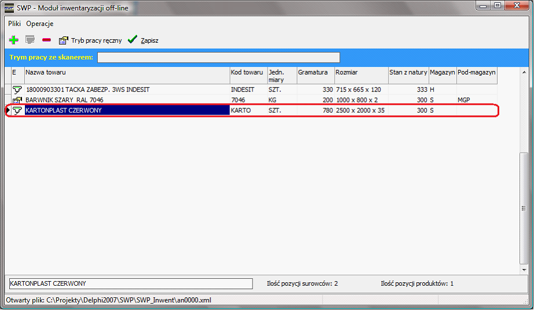Open the Pliki menu
This screenshot has height=310, width=534.
14,24
